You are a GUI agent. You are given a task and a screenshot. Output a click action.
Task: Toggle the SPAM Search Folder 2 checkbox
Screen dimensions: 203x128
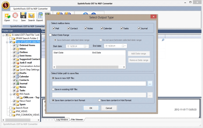click(x=11, y=38)
